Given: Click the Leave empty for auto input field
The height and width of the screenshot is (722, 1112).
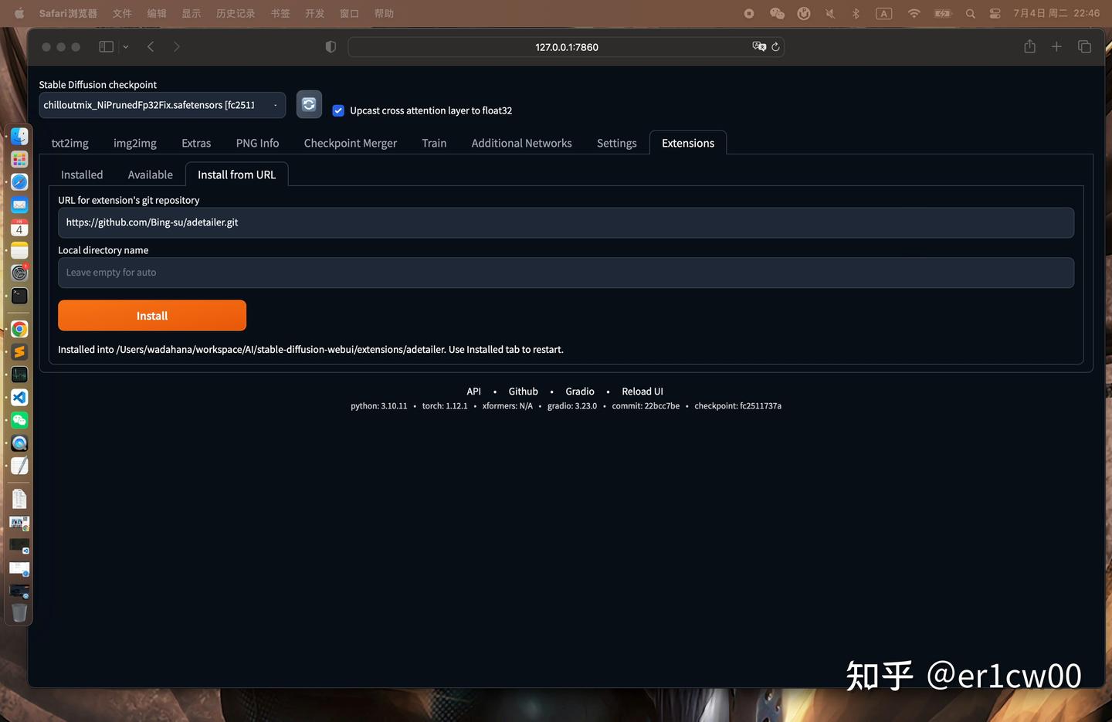Looking at the screenshot, I should (x=564, y=272).
